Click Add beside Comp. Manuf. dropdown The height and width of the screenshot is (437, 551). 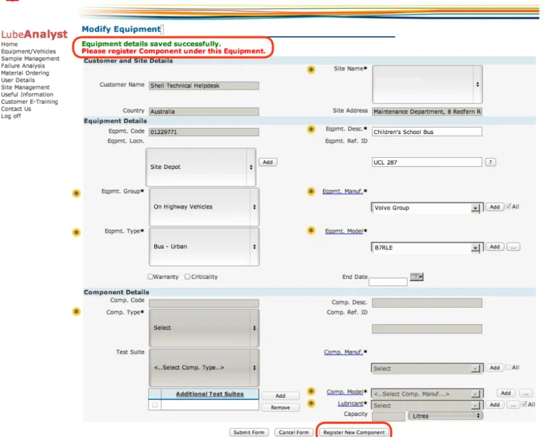[x=495, y=367]
